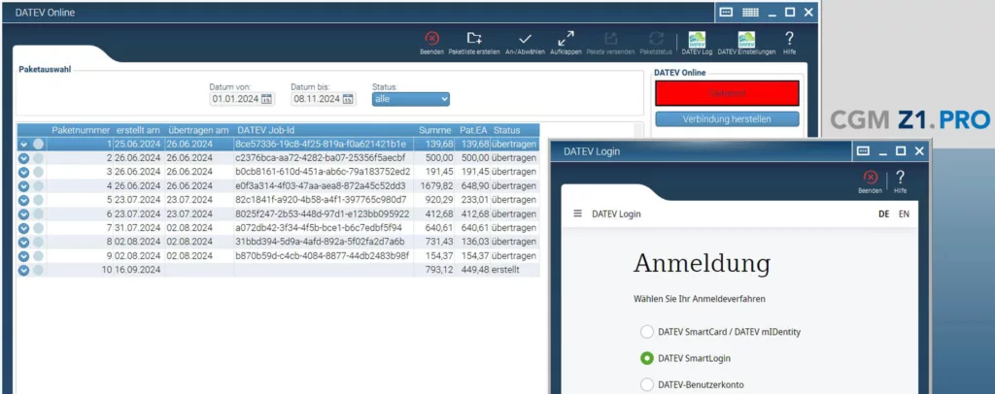The width and height of the screenshot is (995, 394).
Task: Click the Paketstatus refresh icon
Action: 656,39
